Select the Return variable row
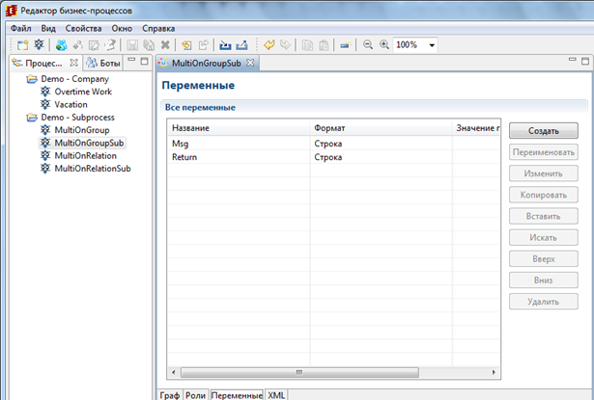The height and width of the screenshot is (400, 594). coord(333,157)
